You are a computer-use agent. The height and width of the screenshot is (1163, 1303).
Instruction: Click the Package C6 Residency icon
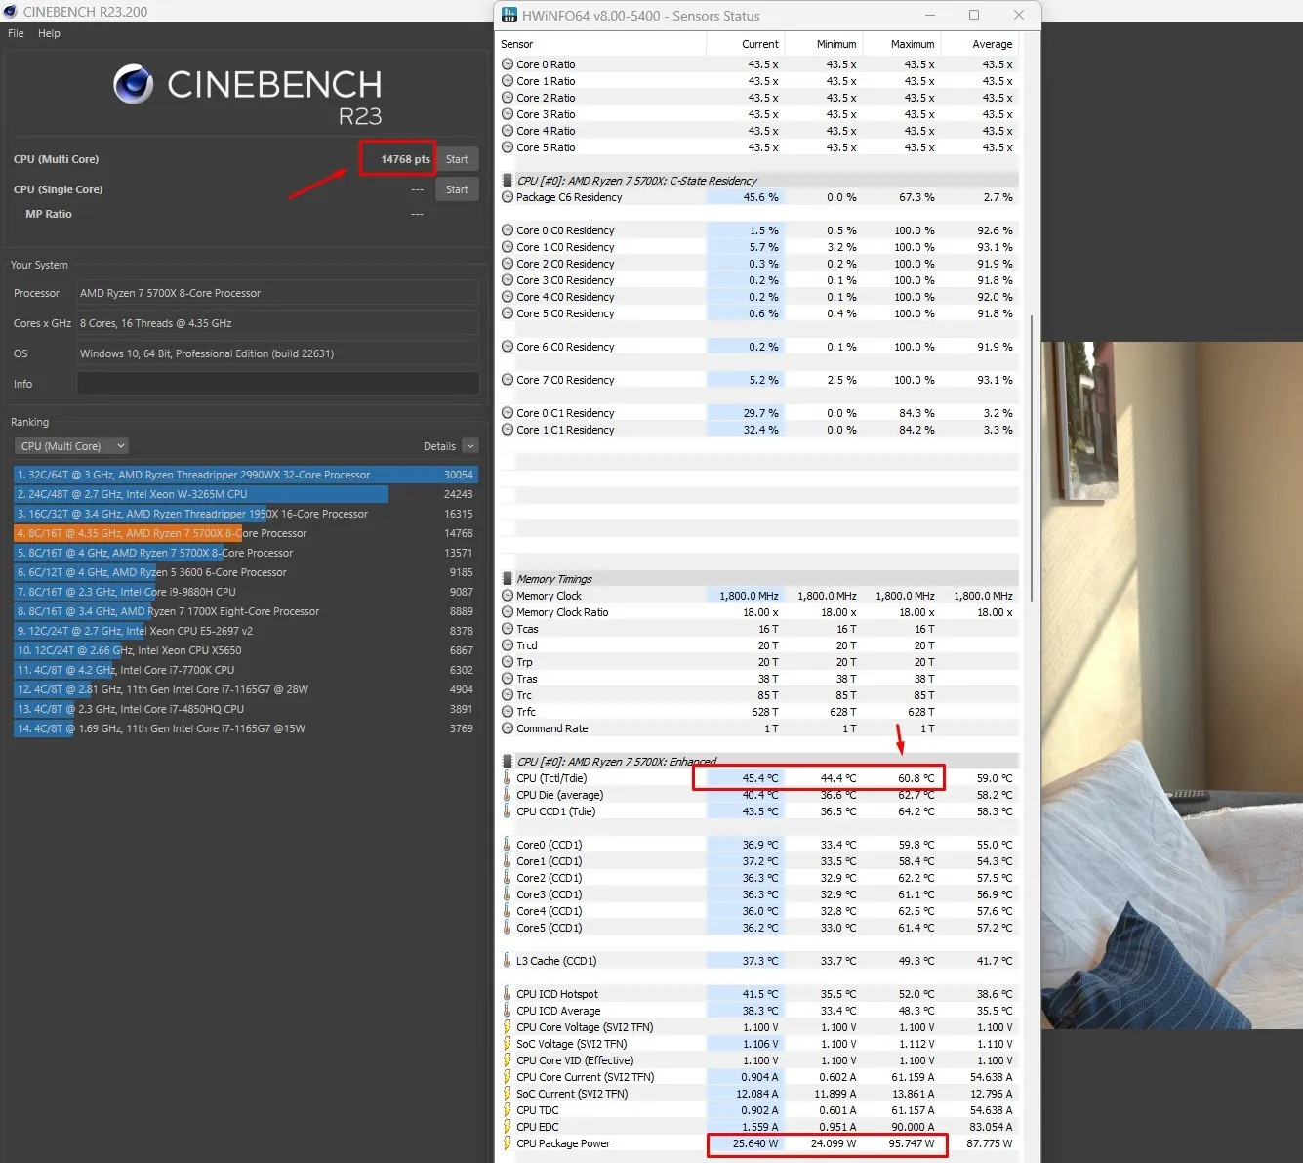[x=508, y=197]
